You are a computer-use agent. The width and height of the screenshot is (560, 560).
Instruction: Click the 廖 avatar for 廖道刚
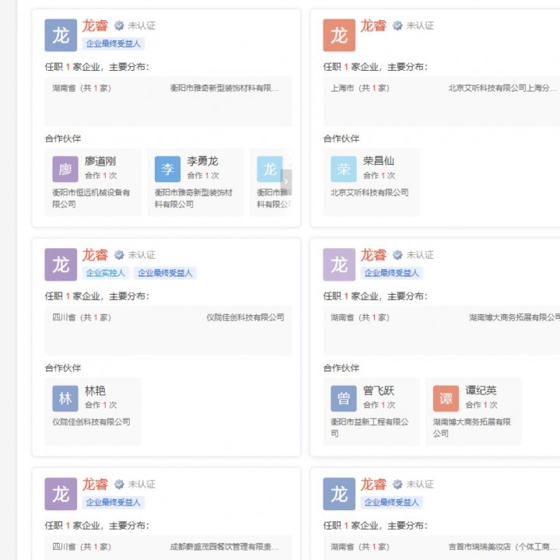65,169
